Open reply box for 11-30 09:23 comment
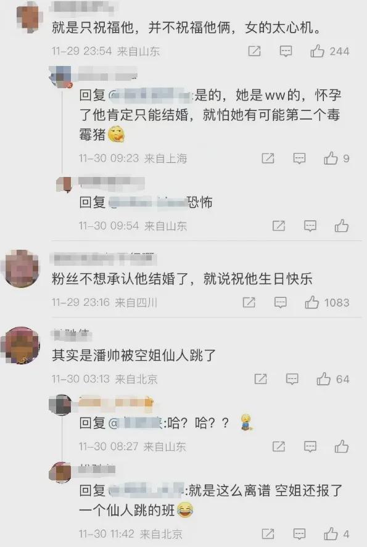 pyautogui.click(x=299, y=158)
